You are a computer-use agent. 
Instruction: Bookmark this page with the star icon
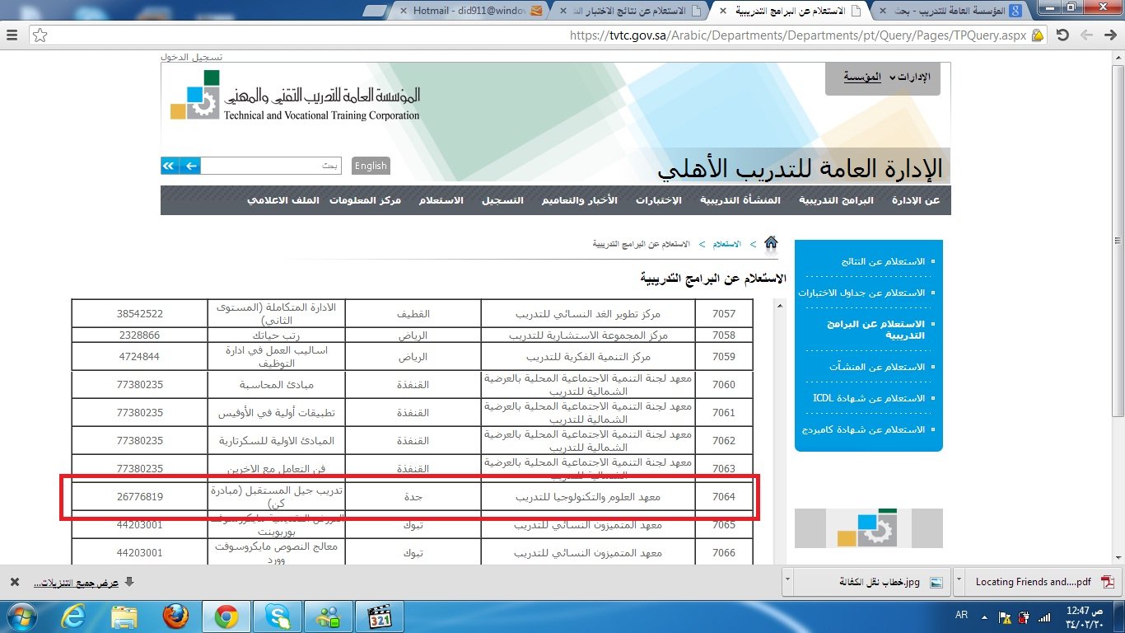[x=40, y=35]
